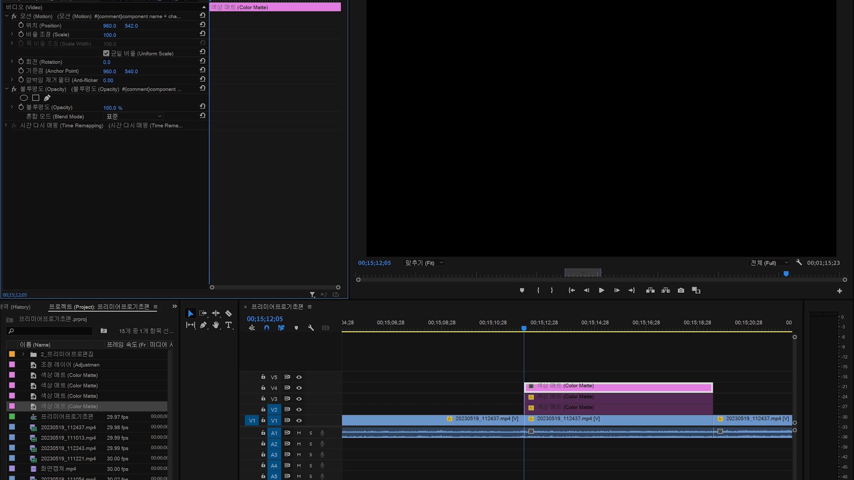Toggle Opacity animation stopwatch
Viewport: 854px width, 480px height.
tap(21, 107)
